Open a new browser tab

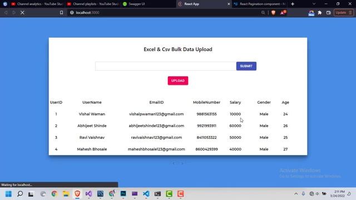coord(293,4)
